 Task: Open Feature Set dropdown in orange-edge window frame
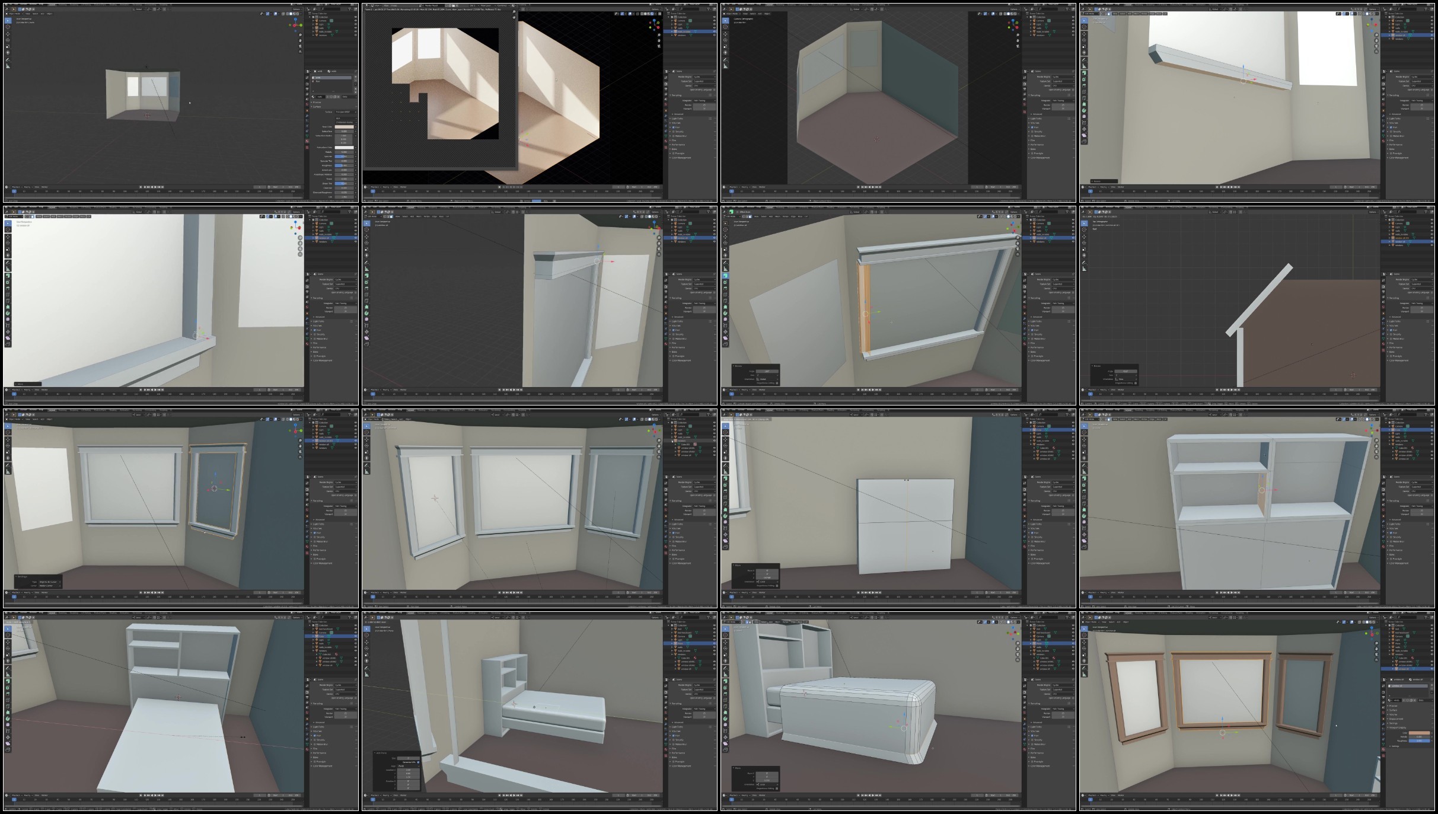pyautogui.click(x=1063, y=284)
